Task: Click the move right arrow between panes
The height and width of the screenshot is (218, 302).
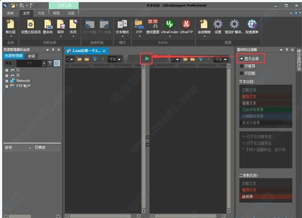Action: click(x=147, y=137)
